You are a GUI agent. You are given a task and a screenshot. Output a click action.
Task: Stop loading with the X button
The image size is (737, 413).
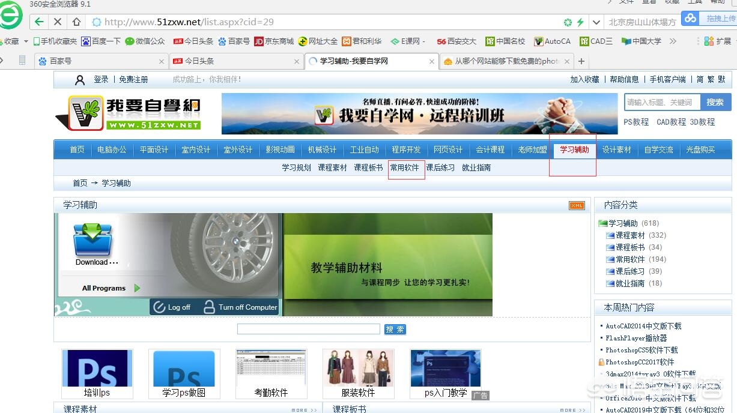[58, 22]
